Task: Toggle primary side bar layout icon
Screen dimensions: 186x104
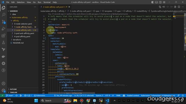Action: [x=153, y=2]
